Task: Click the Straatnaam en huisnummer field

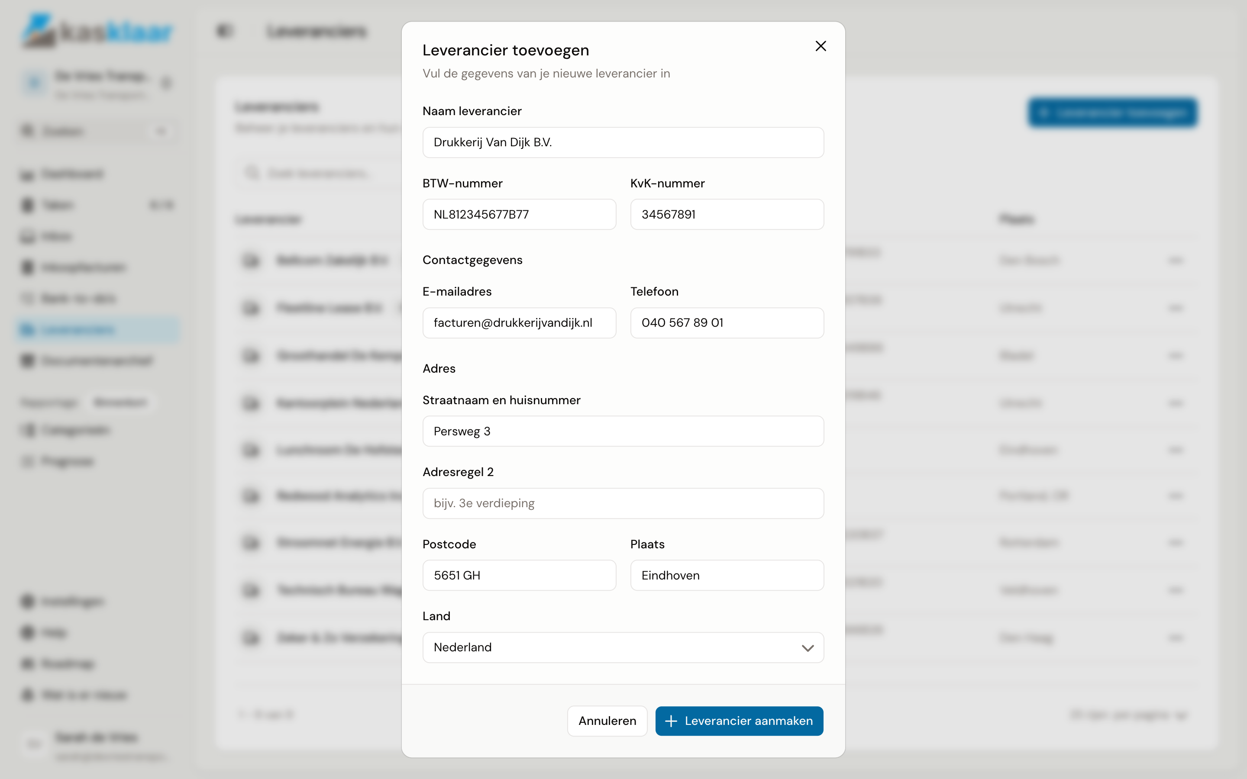Action: pos(623,431)
